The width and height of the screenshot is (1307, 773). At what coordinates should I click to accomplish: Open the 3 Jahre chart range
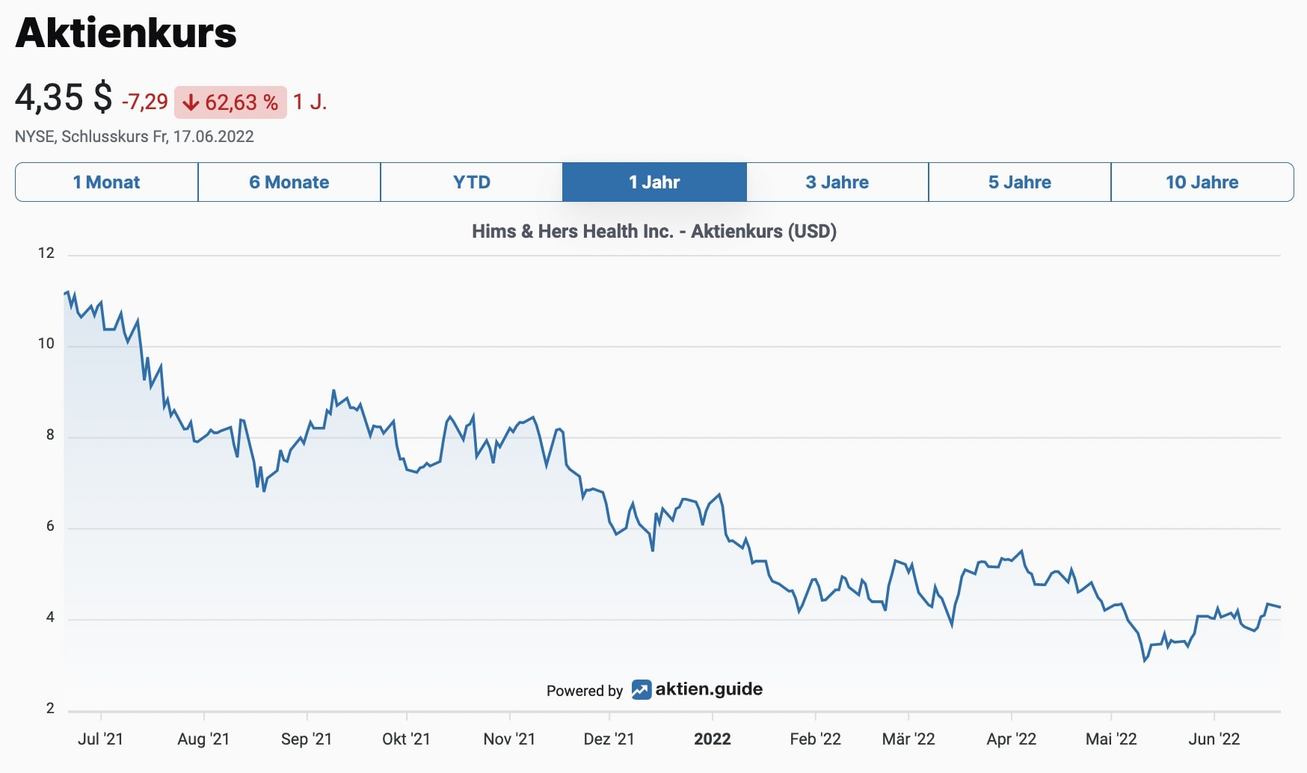click(x=837, y=182)
